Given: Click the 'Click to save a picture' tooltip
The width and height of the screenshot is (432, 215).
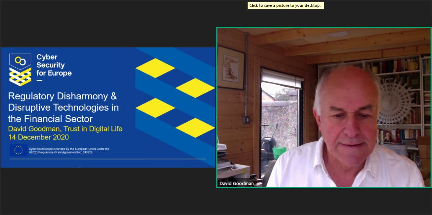Looking at the screenshot, I should [285, 5].
